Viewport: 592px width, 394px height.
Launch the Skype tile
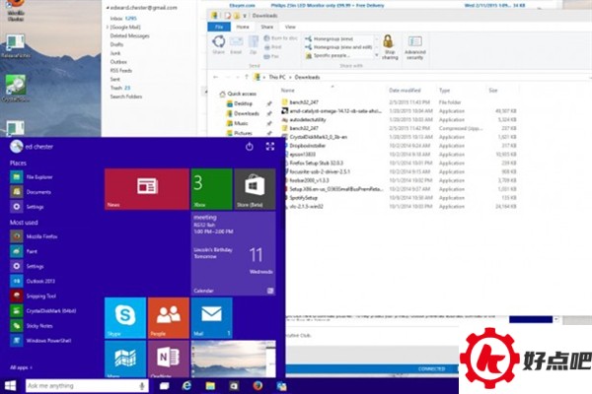point(125,318)
